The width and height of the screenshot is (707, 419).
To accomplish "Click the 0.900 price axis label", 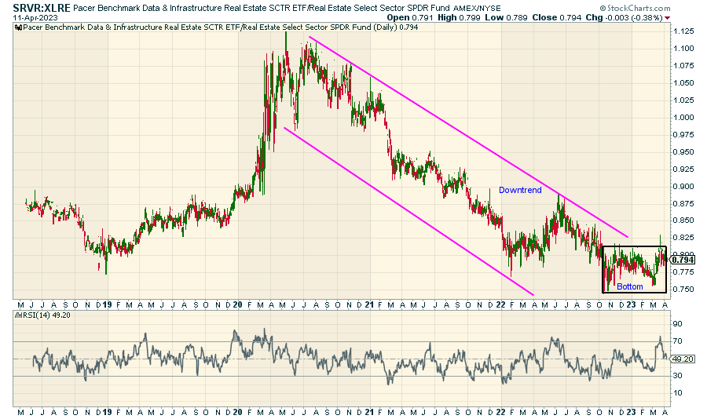I will click(683, 187).
